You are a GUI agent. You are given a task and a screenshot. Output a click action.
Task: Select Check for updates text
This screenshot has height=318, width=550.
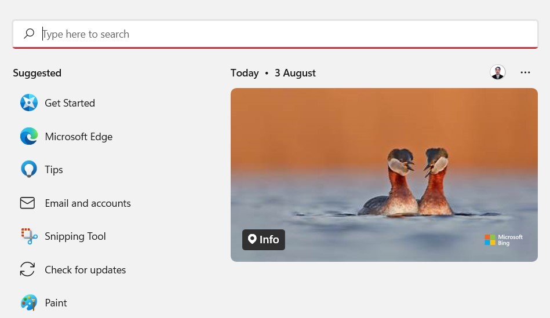tap(85, 270)
